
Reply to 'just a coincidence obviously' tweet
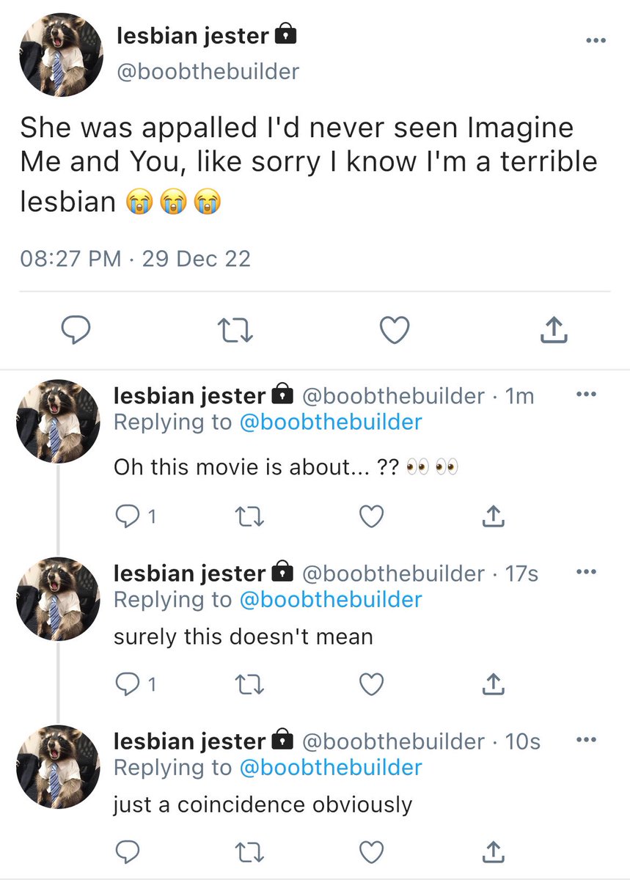128,851
